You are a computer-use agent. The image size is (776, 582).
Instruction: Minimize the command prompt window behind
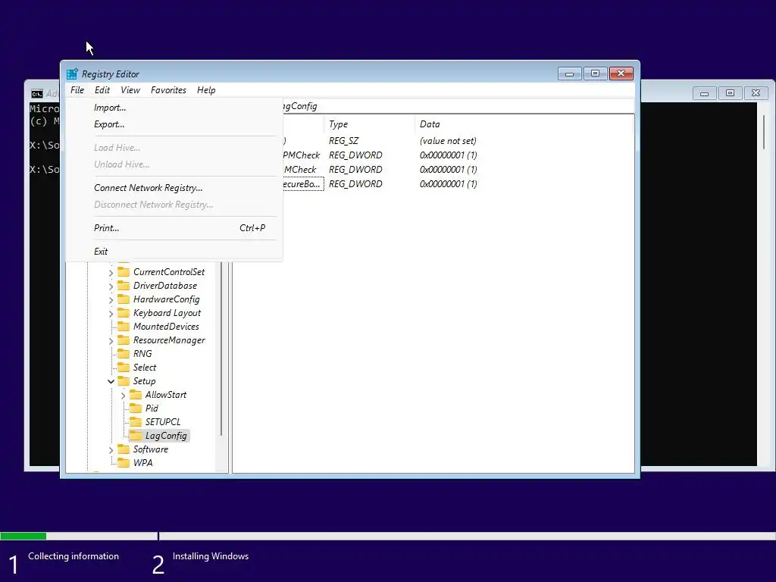[704, 93]
